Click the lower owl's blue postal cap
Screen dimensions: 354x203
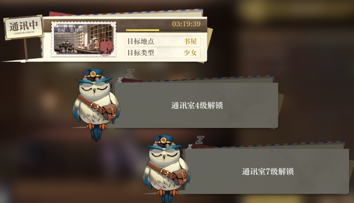point(163,141)
